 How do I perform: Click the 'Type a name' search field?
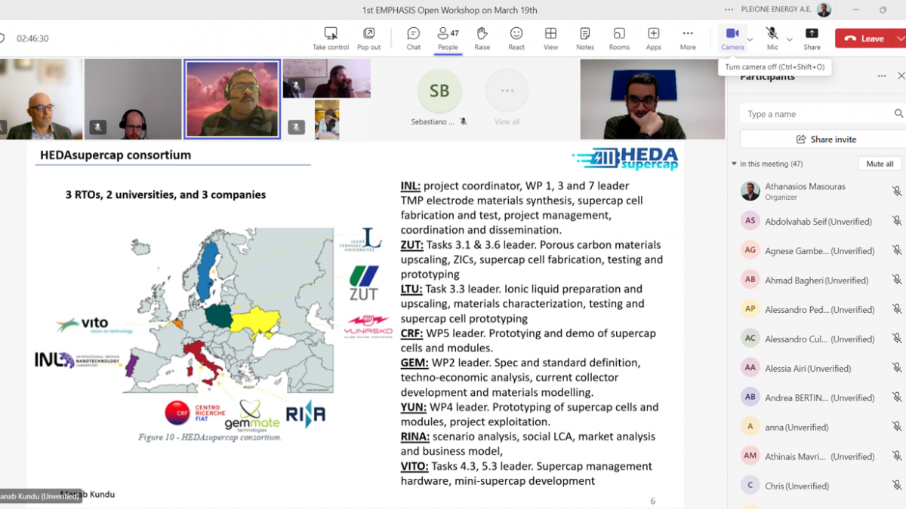click(x=815, y=114)
